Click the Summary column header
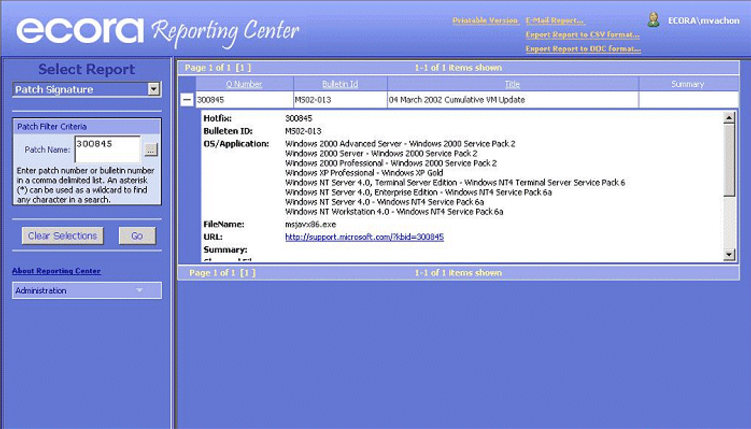 point(688,84)
